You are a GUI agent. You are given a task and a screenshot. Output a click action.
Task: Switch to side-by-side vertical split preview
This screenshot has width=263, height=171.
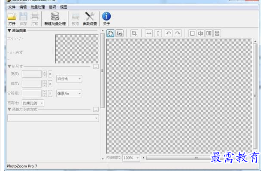pyautogui.click(x=209, y=33)
